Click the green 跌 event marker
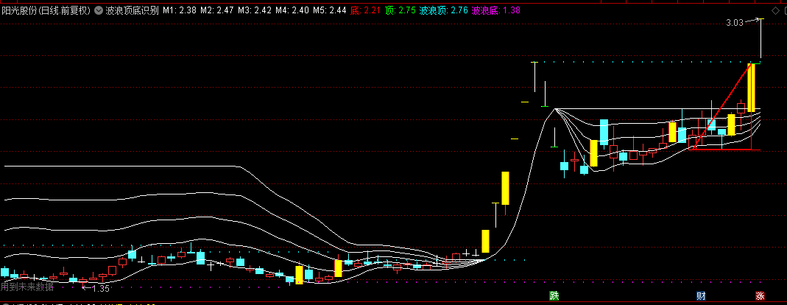The height and width of the screenshot is (305, 787). coord(554,295)
